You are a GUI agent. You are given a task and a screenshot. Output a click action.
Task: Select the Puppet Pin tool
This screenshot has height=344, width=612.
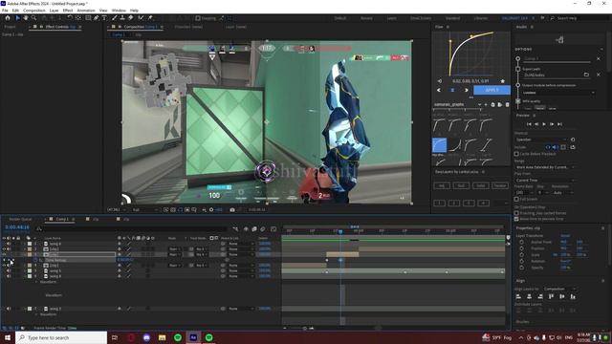coord(150,18)
